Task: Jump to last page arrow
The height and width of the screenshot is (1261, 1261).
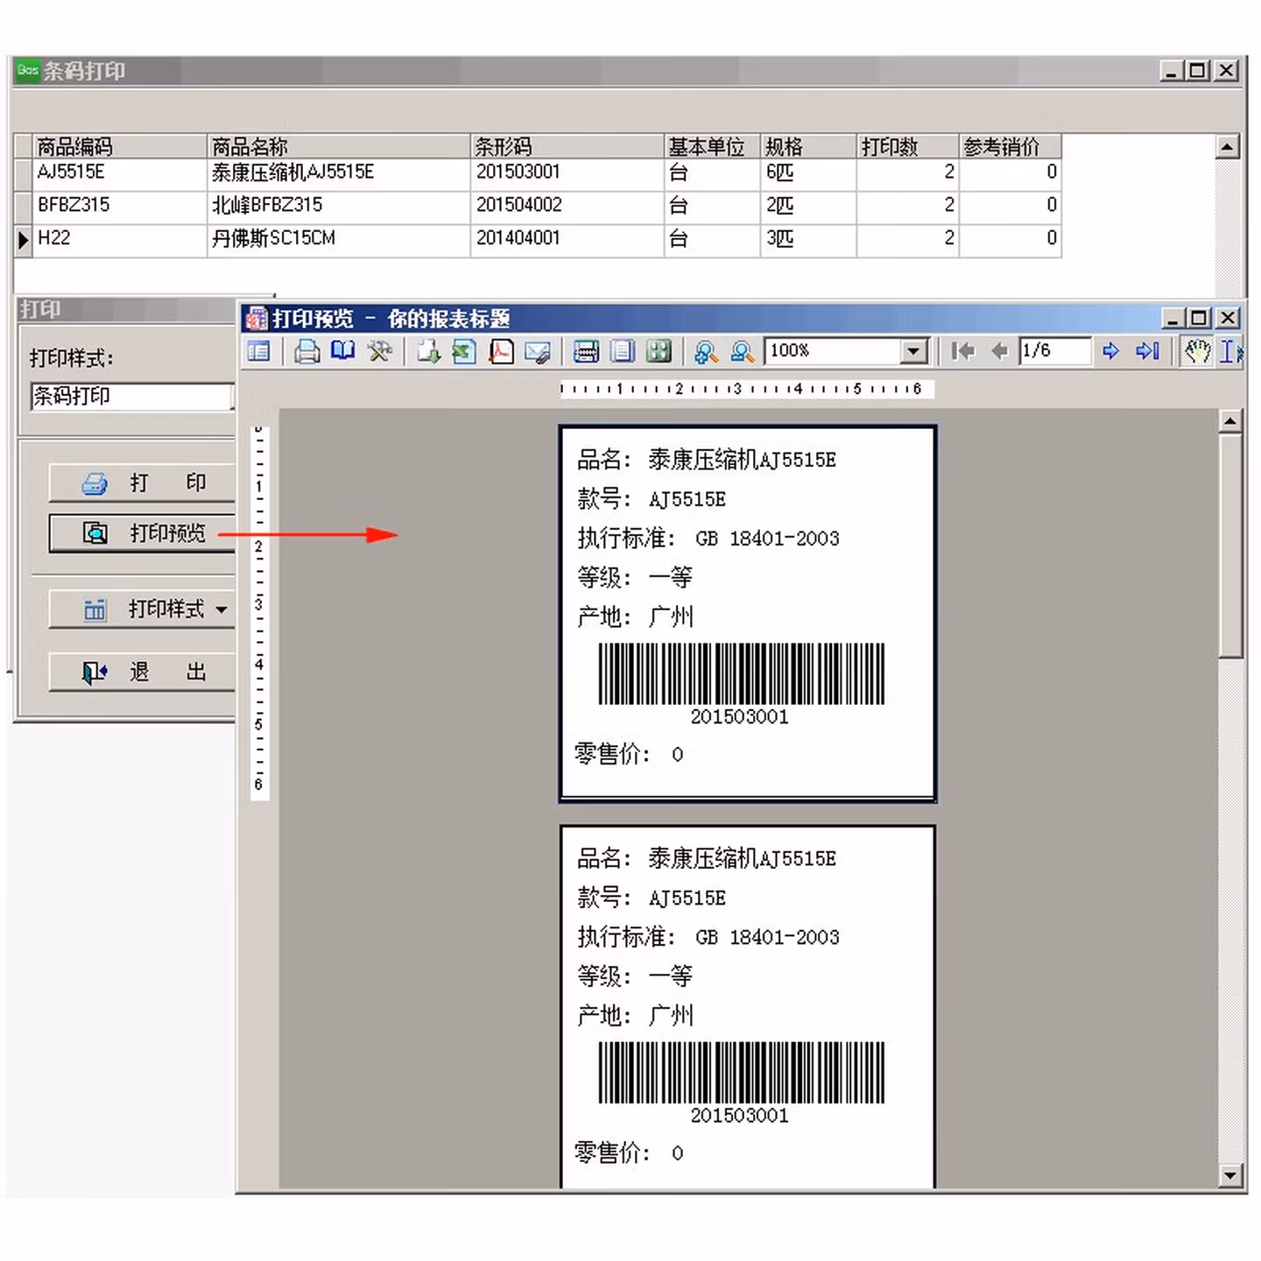Action: [1147, 351]
